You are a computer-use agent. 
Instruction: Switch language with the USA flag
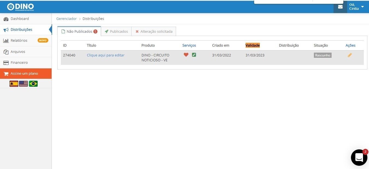(23, 84)
